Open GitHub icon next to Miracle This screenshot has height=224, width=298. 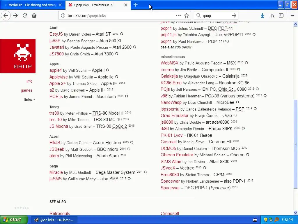[146, 172]
